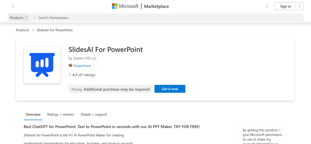This screenshot has width=311, height=144.
Task: Click the search icon in the Marketplace search bar
Action: [34, 18]
